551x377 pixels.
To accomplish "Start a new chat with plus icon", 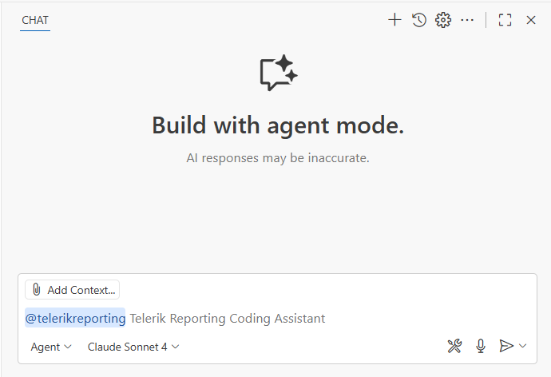I will pos(394,20).
